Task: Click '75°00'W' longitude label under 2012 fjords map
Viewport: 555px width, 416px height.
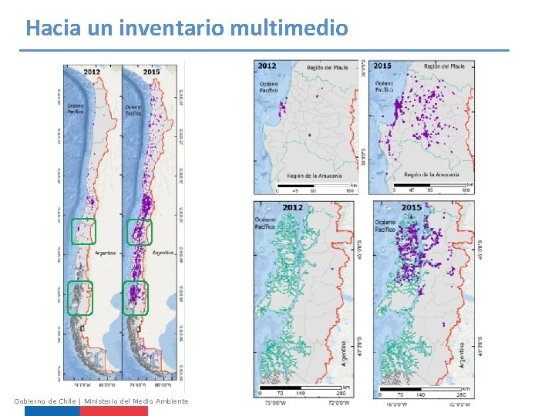Action: pos(275,403)
